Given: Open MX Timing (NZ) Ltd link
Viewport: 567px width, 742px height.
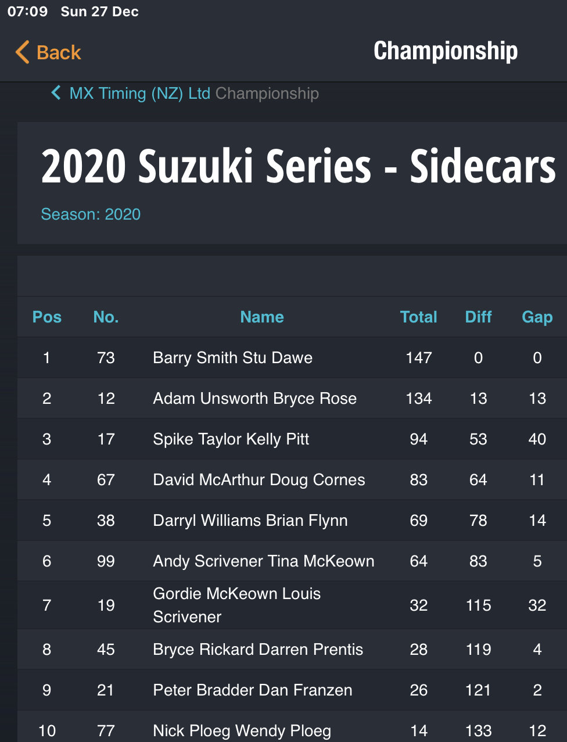Looking at the screenshot, I should 140,93.
